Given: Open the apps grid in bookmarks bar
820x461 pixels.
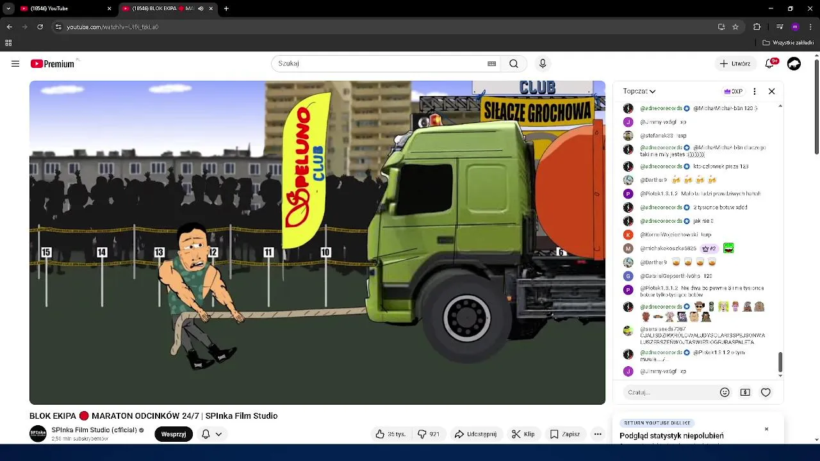Looking at the screenshot, I should (x=8, y=43).
